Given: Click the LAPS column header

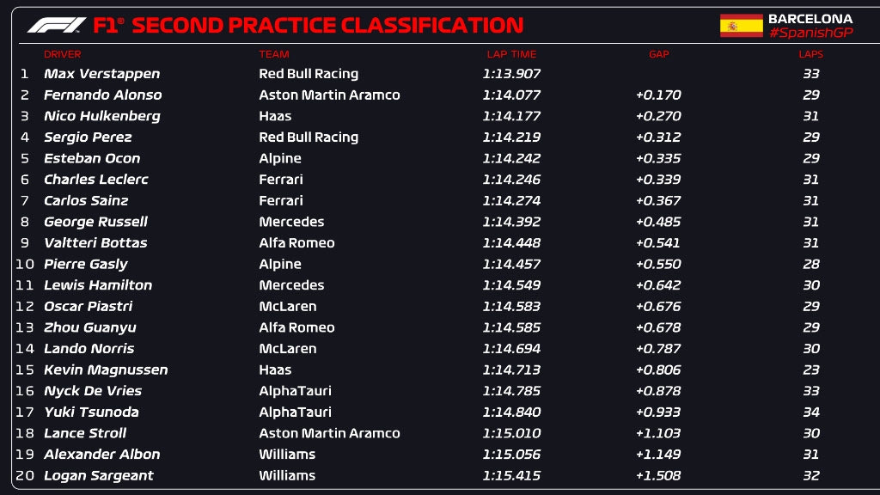Looking at the screenshot, I should coord(810,54).
